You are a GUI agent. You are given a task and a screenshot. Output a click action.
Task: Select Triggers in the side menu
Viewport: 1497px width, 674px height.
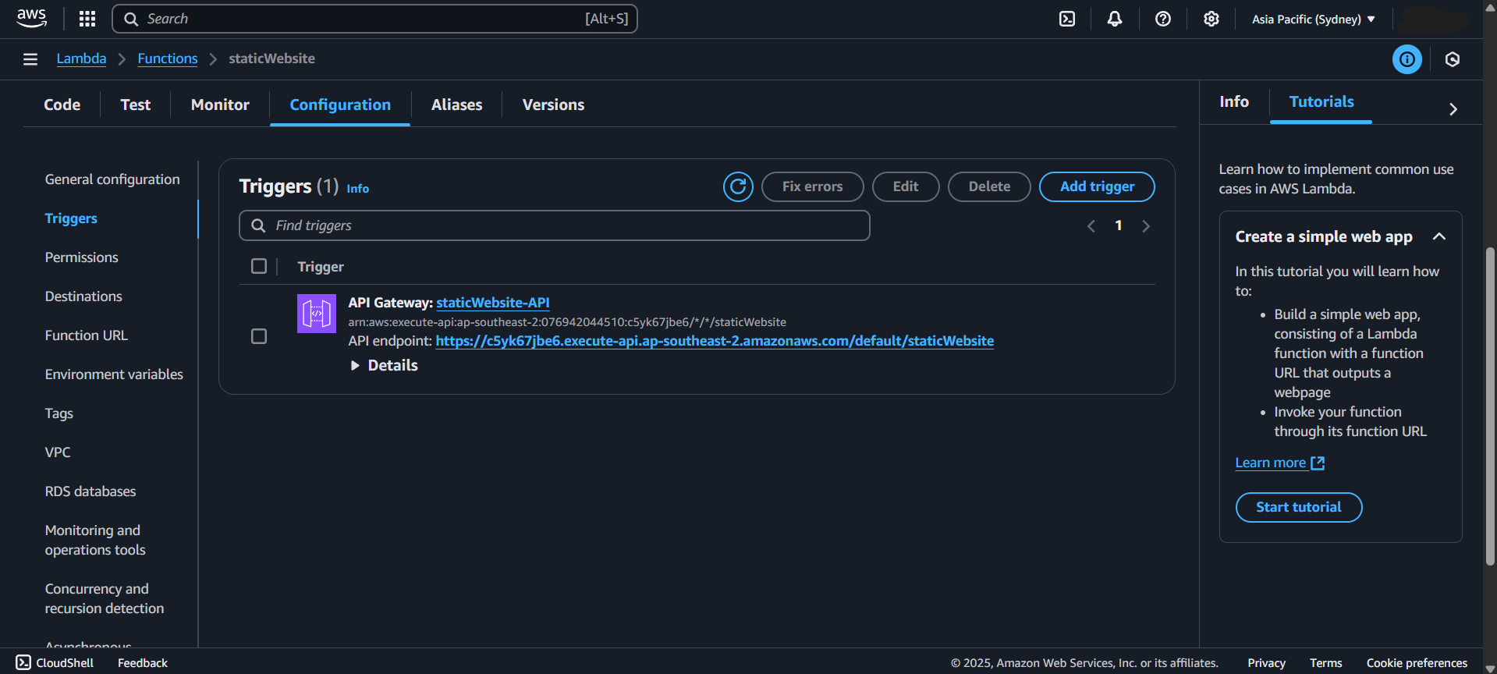click(71, 218)
